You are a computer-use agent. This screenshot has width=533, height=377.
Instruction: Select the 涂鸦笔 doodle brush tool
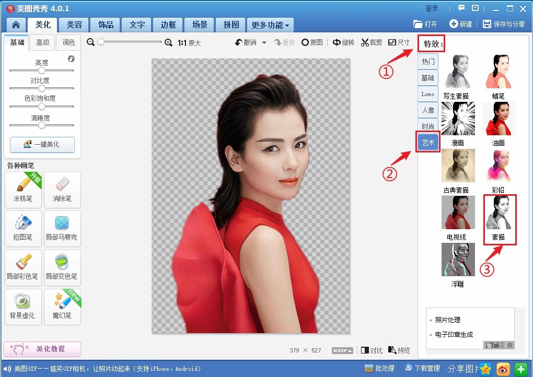pyautogui.click(x=23, y=190)
